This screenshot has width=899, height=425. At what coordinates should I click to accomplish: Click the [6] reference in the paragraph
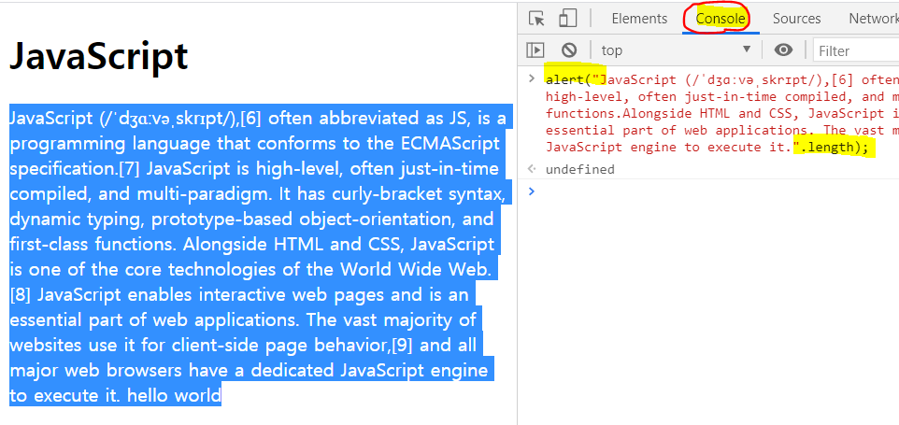click(251, 119)
